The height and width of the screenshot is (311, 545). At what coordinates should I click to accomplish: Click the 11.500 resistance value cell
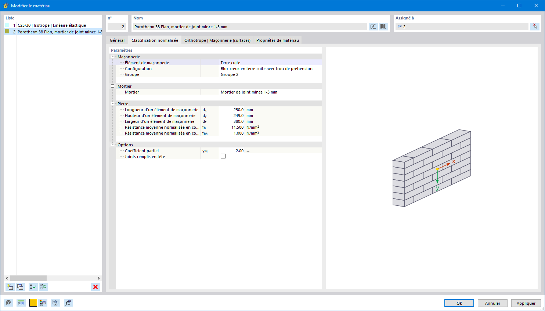(x=232, y=127)
